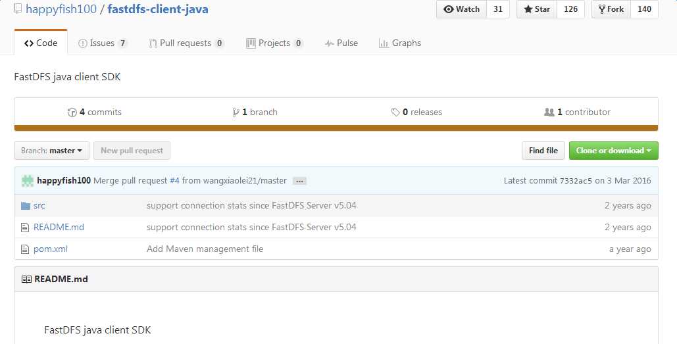This screenshot has width=677, height=344.
Task: Open the latest commit 7332ac5
Action: click(x=576, y=182)
